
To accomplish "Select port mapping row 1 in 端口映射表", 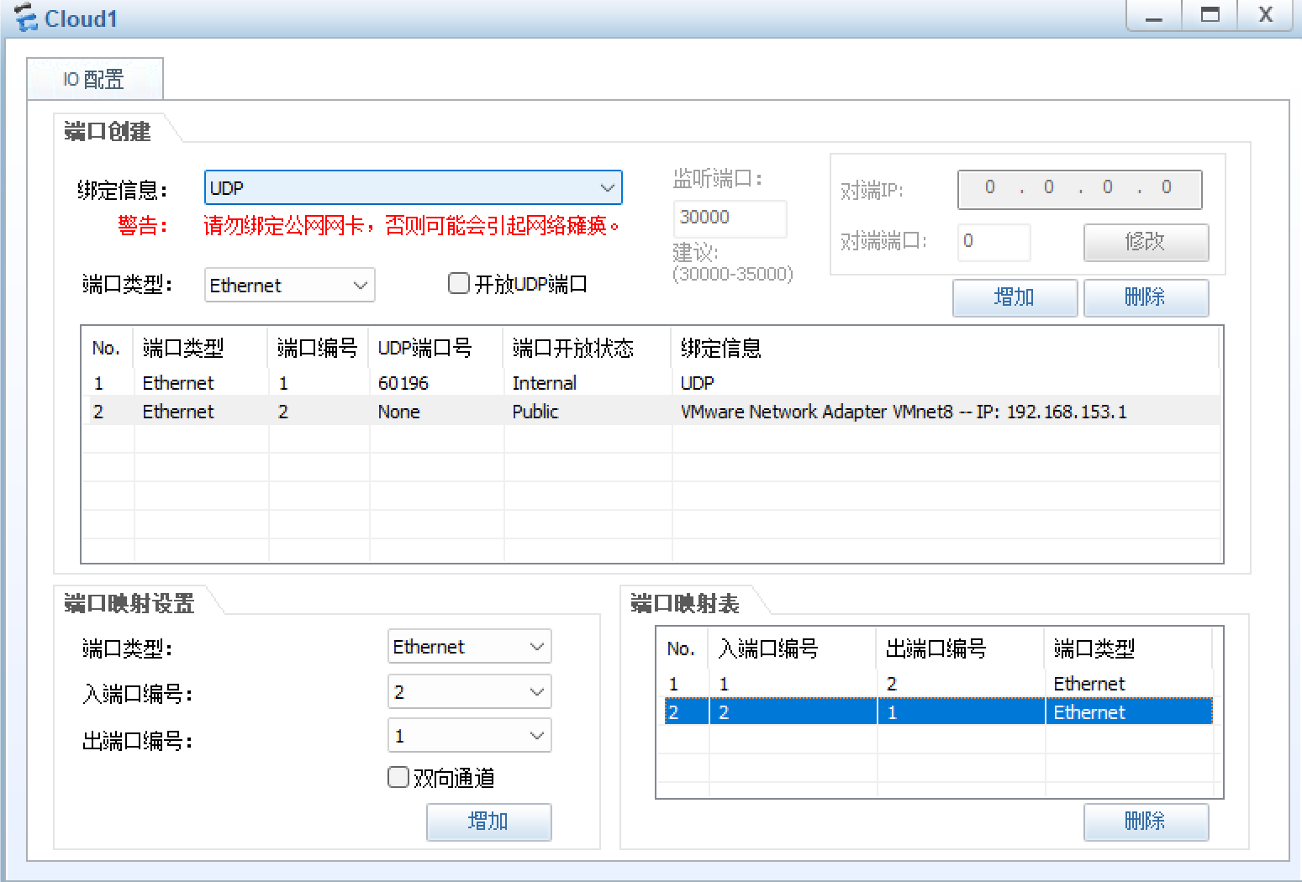I will (x=841, y=683).
